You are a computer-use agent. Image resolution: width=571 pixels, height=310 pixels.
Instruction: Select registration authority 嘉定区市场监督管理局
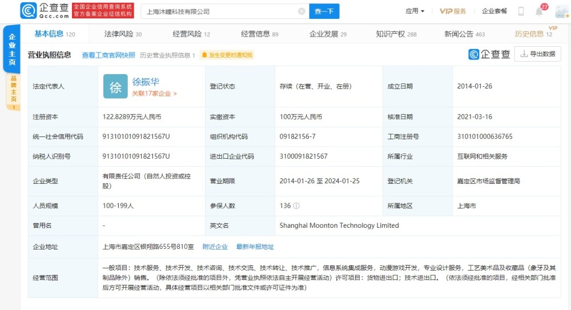pyautogui.click(x=488, y=181)
